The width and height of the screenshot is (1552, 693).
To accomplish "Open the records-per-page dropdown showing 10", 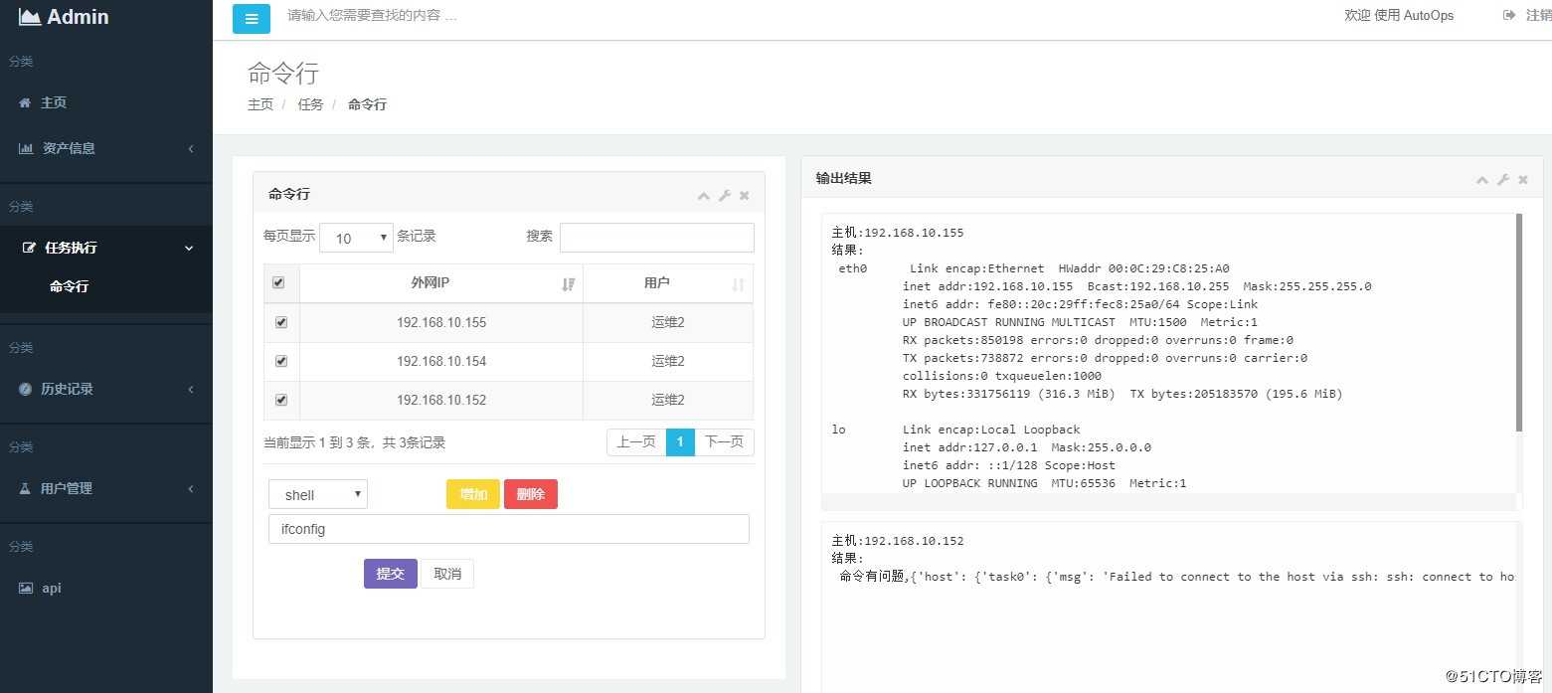I will pos(357,238).
